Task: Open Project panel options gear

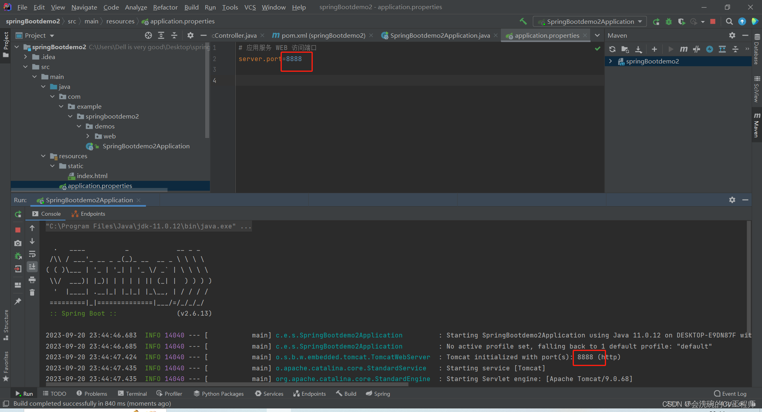Action: coord(190,35)
